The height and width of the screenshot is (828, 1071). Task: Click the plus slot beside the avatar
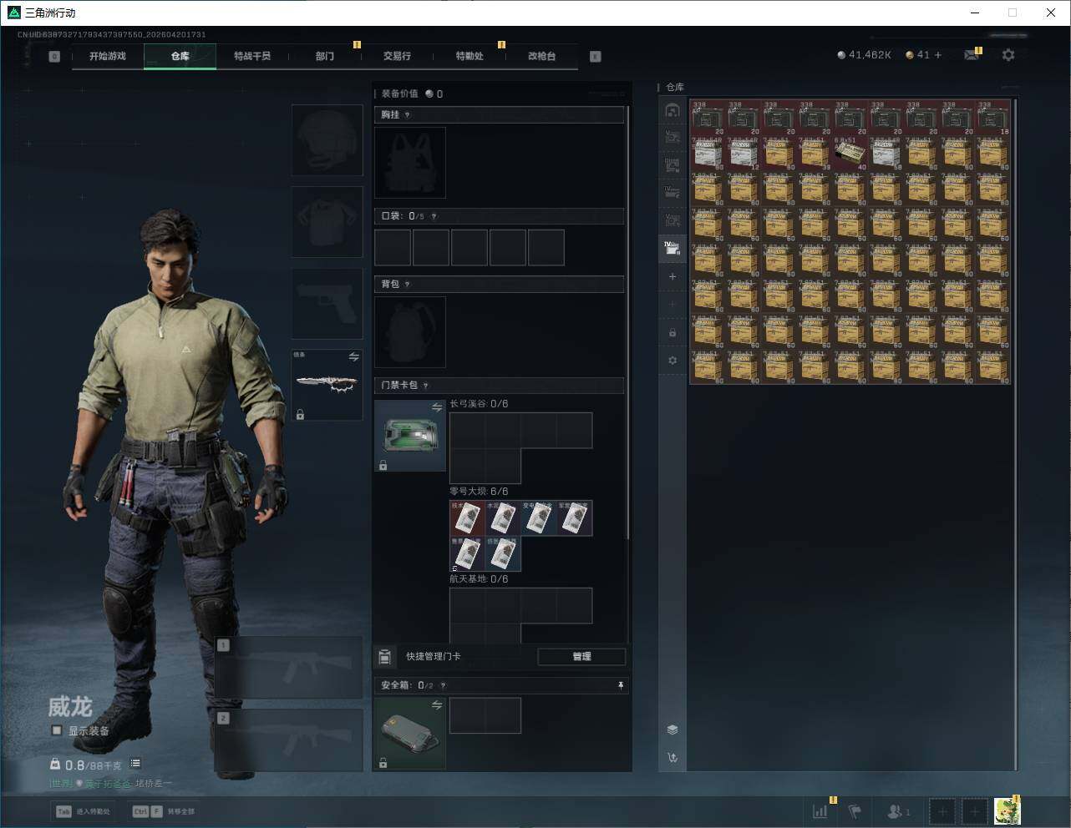coord(975,811)
